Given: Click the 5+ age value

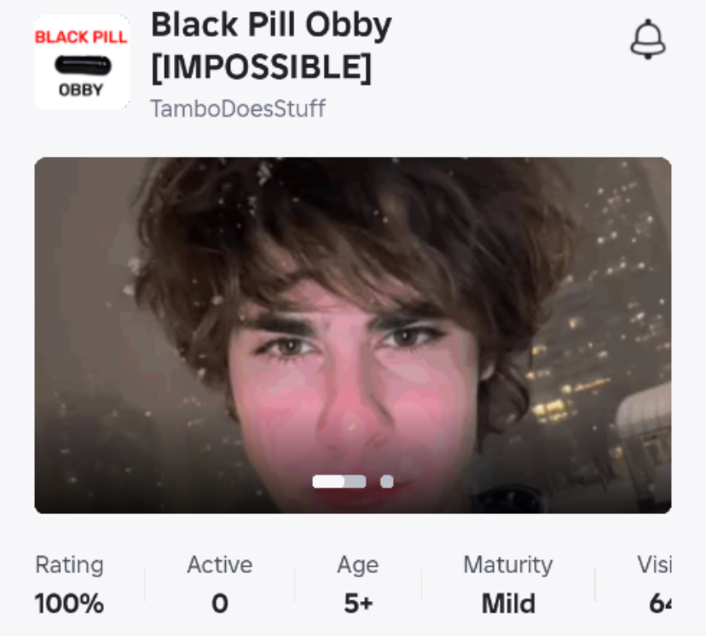Looking at the screenshot, I should point(358,603).
